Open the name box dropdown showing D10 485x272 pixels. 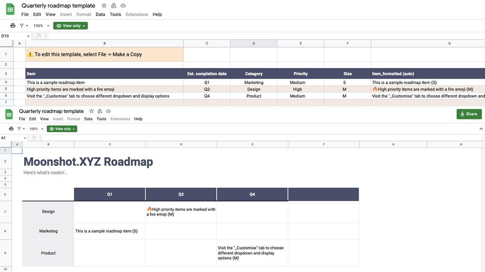pos(28,36)
